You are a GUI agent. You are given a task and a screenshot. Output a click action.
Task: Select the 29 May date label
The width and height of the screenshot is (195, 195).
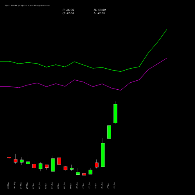coord(27,185)
